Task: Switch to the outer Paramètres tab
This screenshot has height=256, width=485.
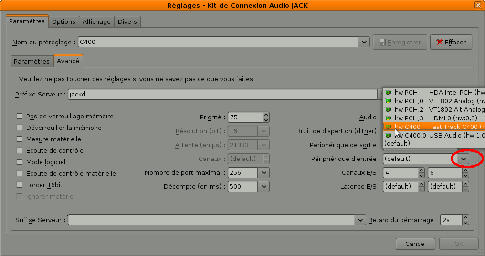Action: pos(27,21)
